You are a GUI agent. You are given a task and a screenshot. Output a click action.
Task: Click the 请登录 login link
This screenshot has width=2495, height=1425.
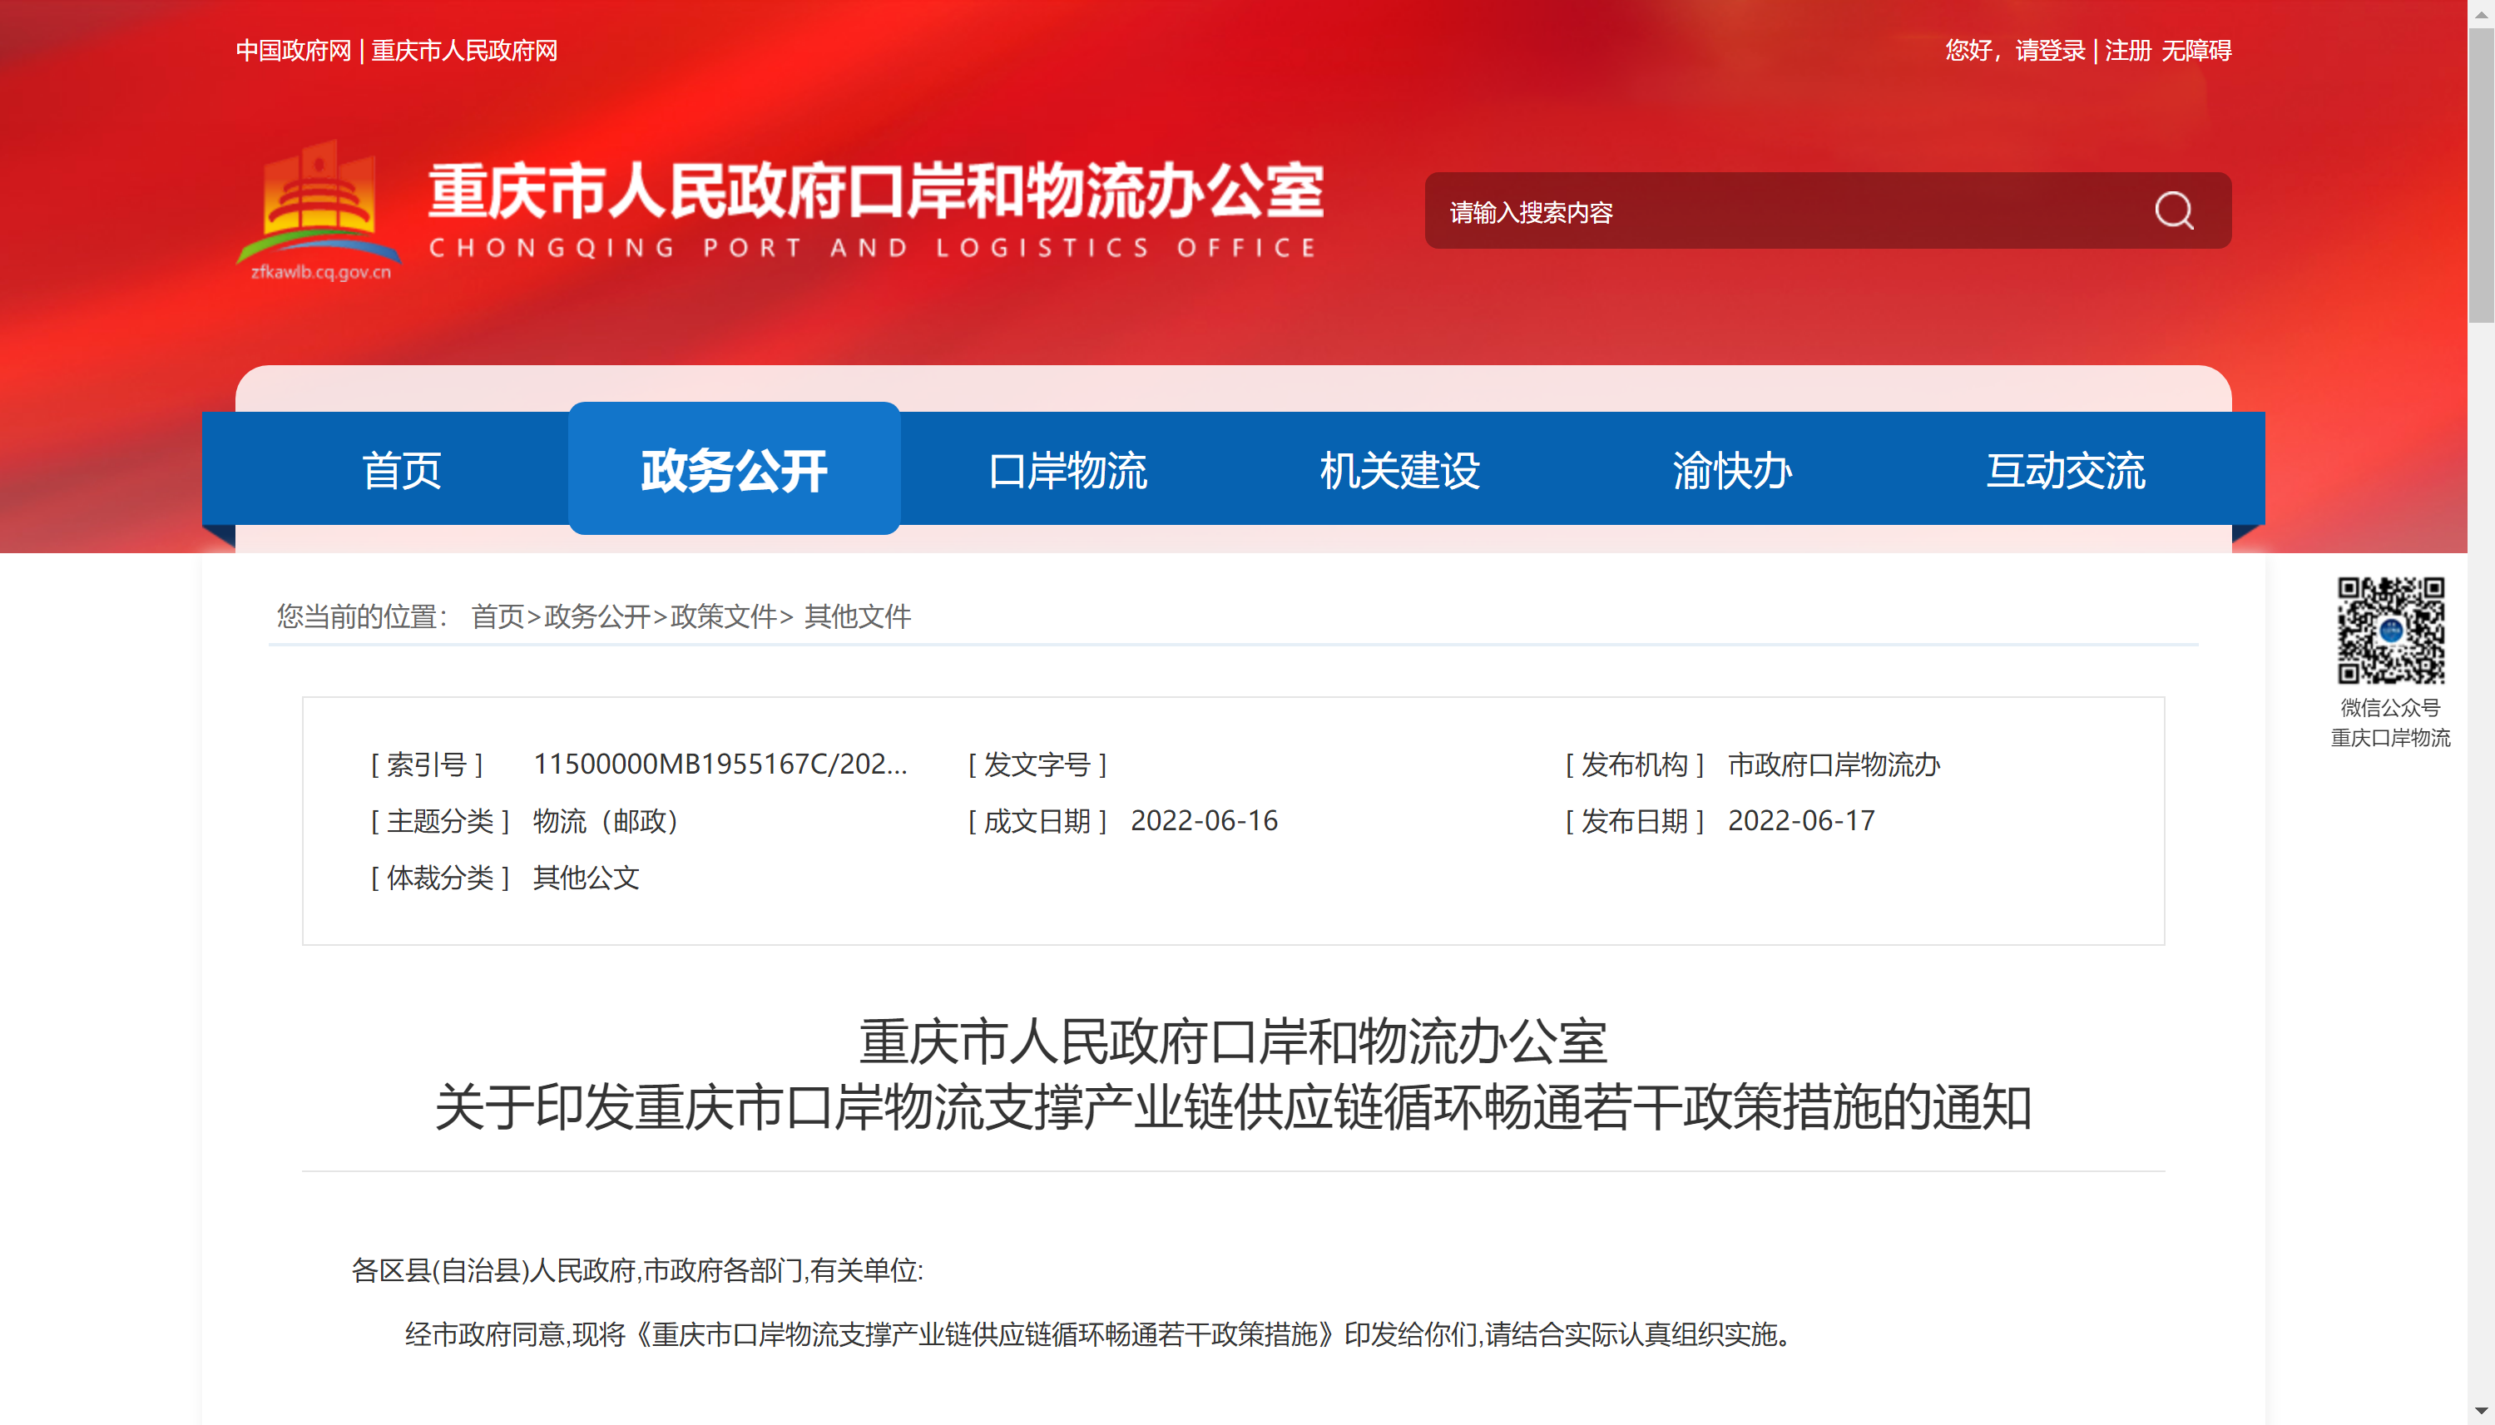[x=2050, y=51]
